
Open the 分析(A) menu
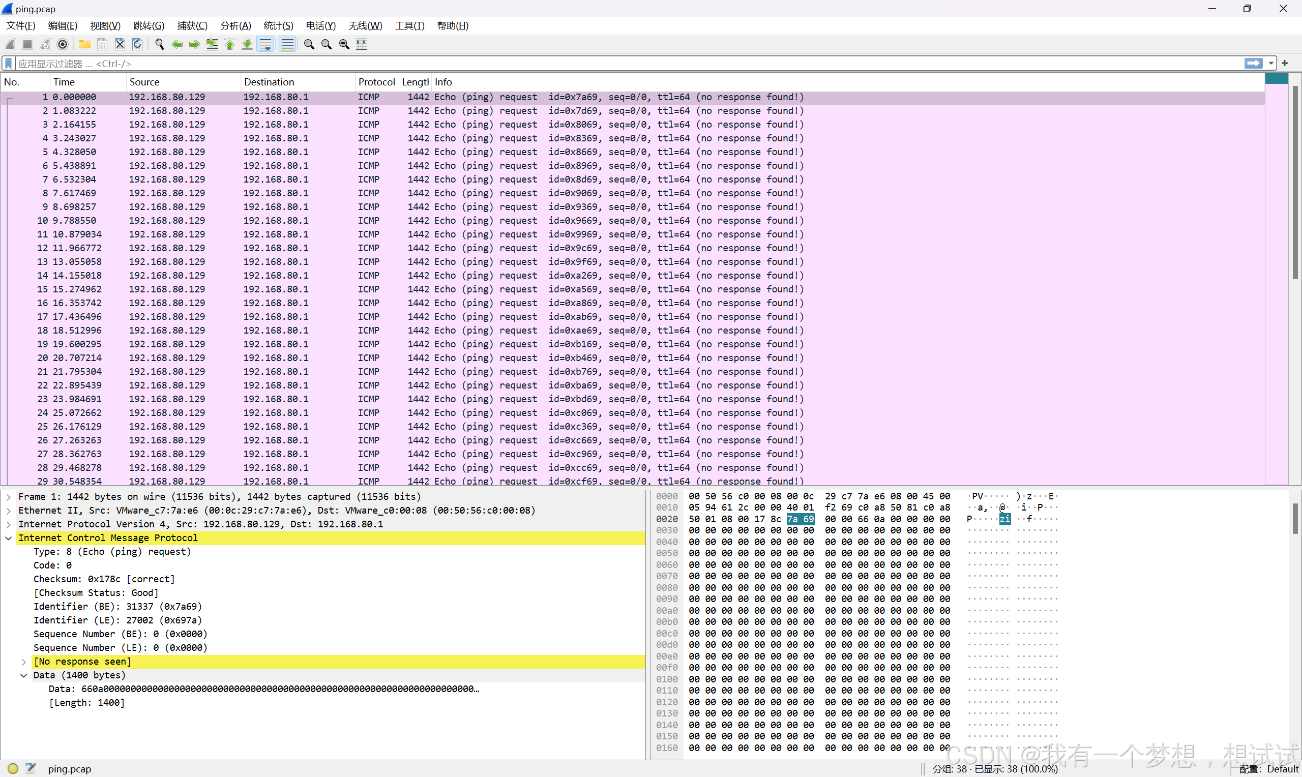pos(235,25)
